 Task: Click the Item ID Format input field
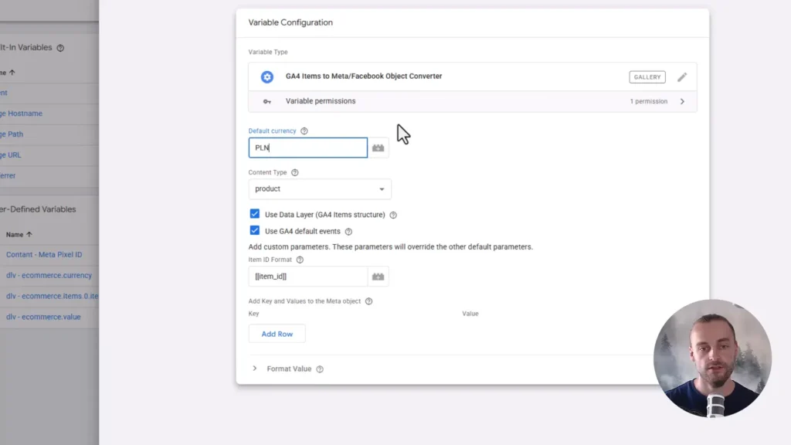(308, 277)
